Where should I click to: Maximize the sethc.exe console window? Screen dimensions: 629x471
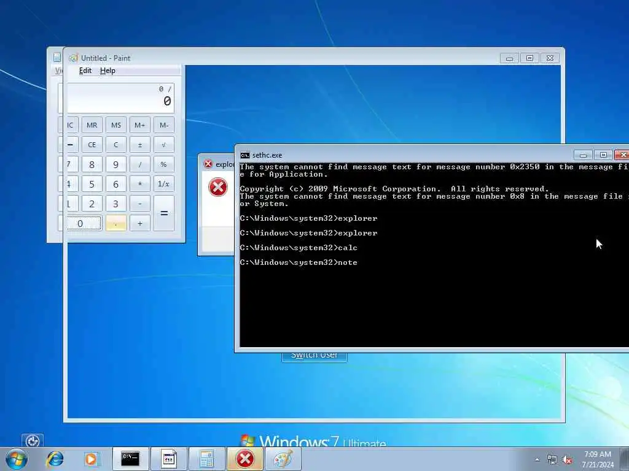[x=603, y=155]
